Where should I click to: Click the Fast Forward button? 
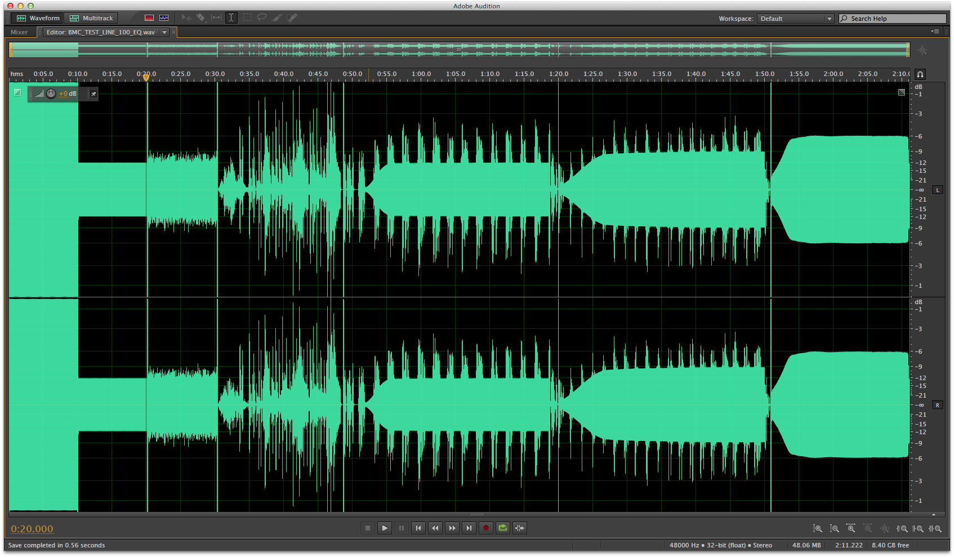click(452, 528)
